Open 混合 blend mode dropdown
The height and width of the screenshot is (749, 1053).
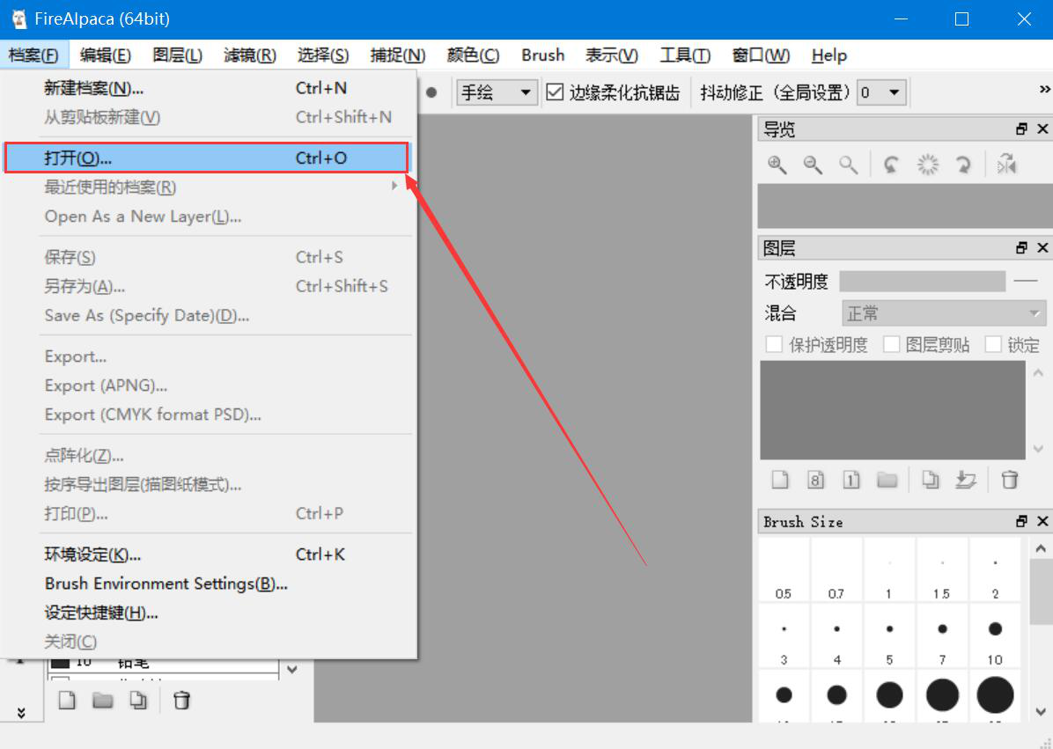pos(944,313)
